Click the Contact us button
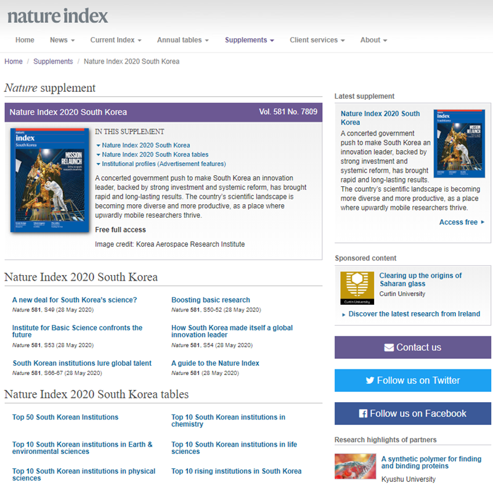The width and height of the screenshot is (493, 491). click(412, 347)
